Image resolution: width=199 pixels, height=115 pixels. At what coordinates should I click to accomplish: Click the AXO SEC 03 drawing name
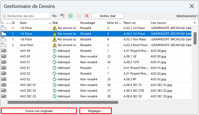click(x=28, y=96)
